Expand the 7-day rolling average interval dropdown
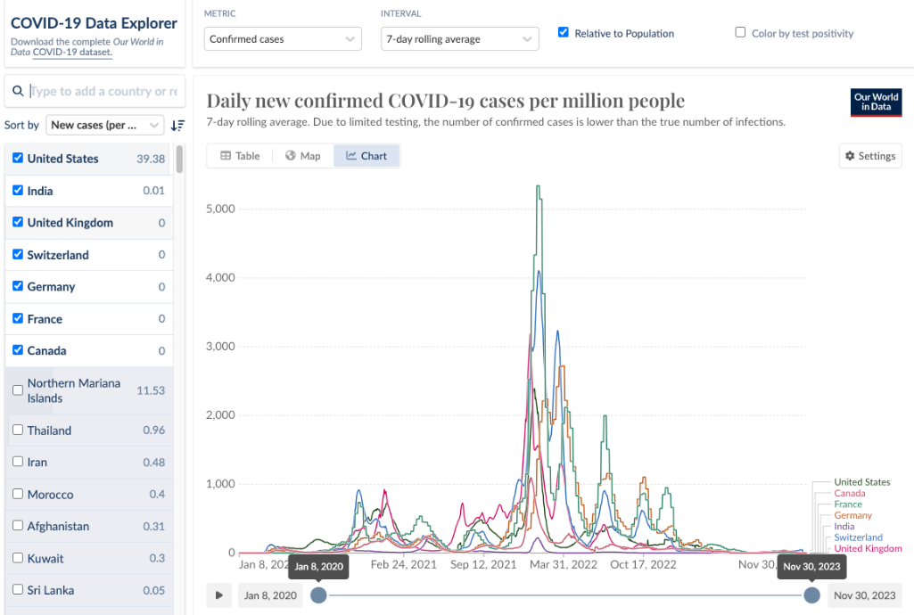The height and width of the screenshot is (615, 914). (459, 39)
